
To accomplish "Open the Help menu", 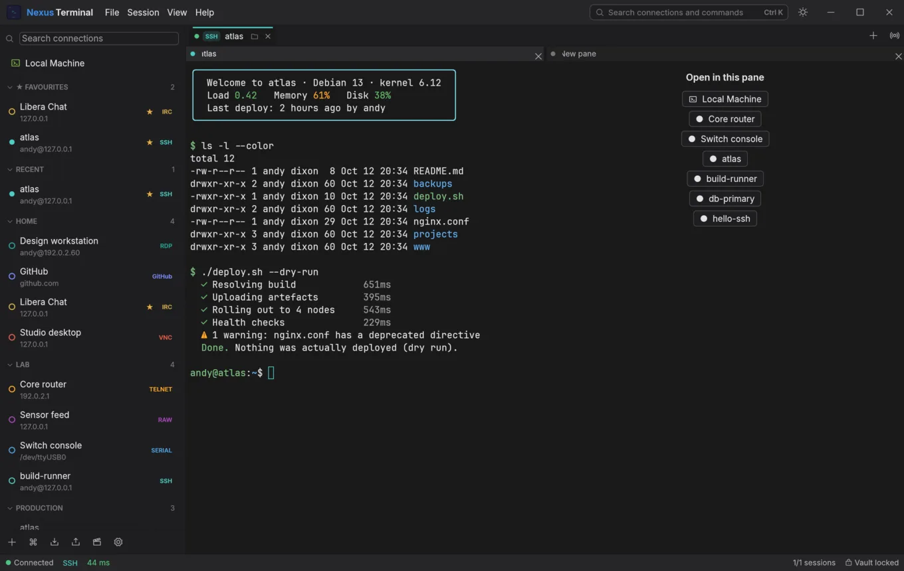I will [205, 12].
